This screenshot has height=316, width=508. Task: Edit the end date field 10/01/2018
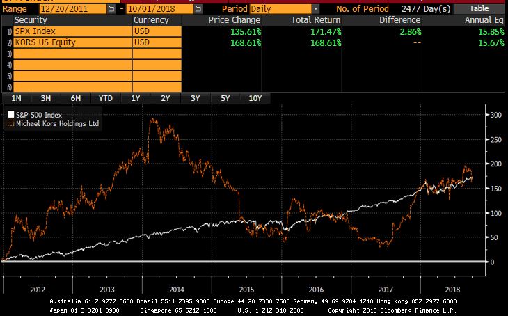click(x=160, y=9)
